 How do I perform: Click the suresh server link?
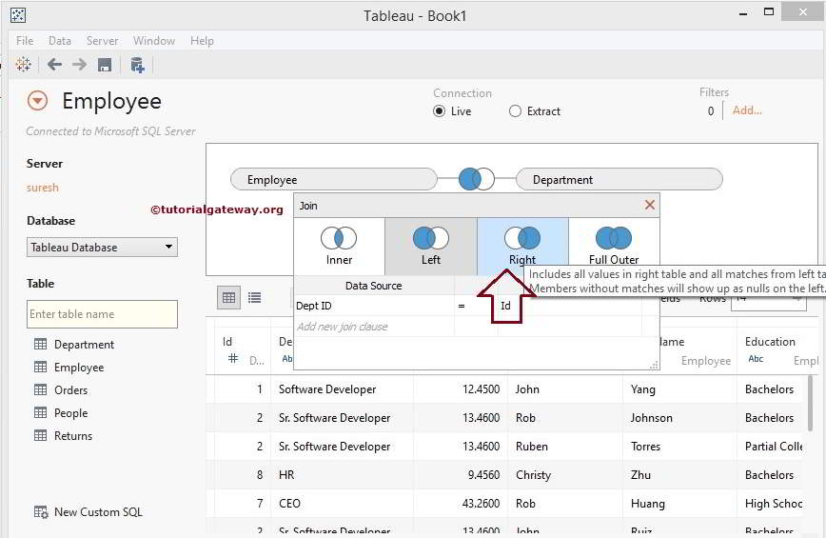pyautogui.click(x=43, y=188)
